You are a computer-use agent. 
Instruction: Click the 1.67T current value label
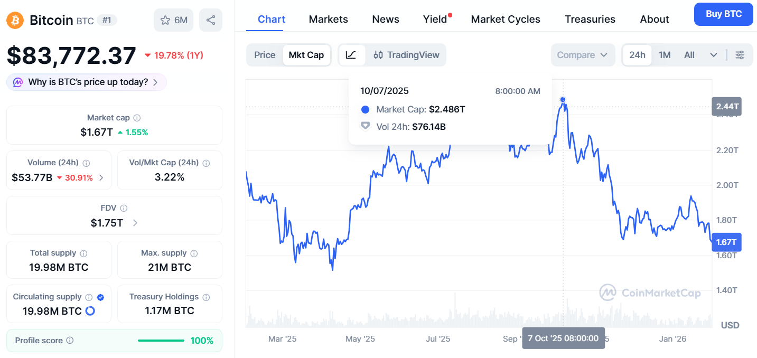click(x=726, y=242)
